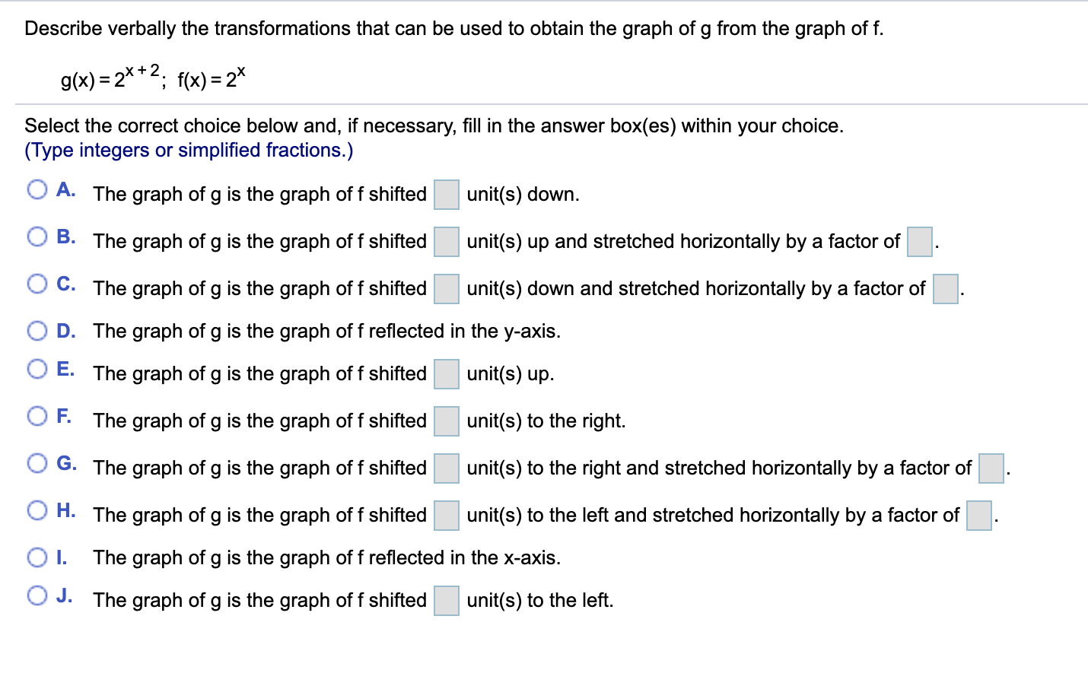Image resolution: width=1088 pixels, height=689 pixels.
Task: Select radio button for choice G
Action: (36, 462)
